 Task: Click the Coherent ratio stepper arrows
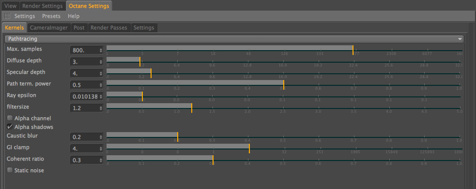101,160
